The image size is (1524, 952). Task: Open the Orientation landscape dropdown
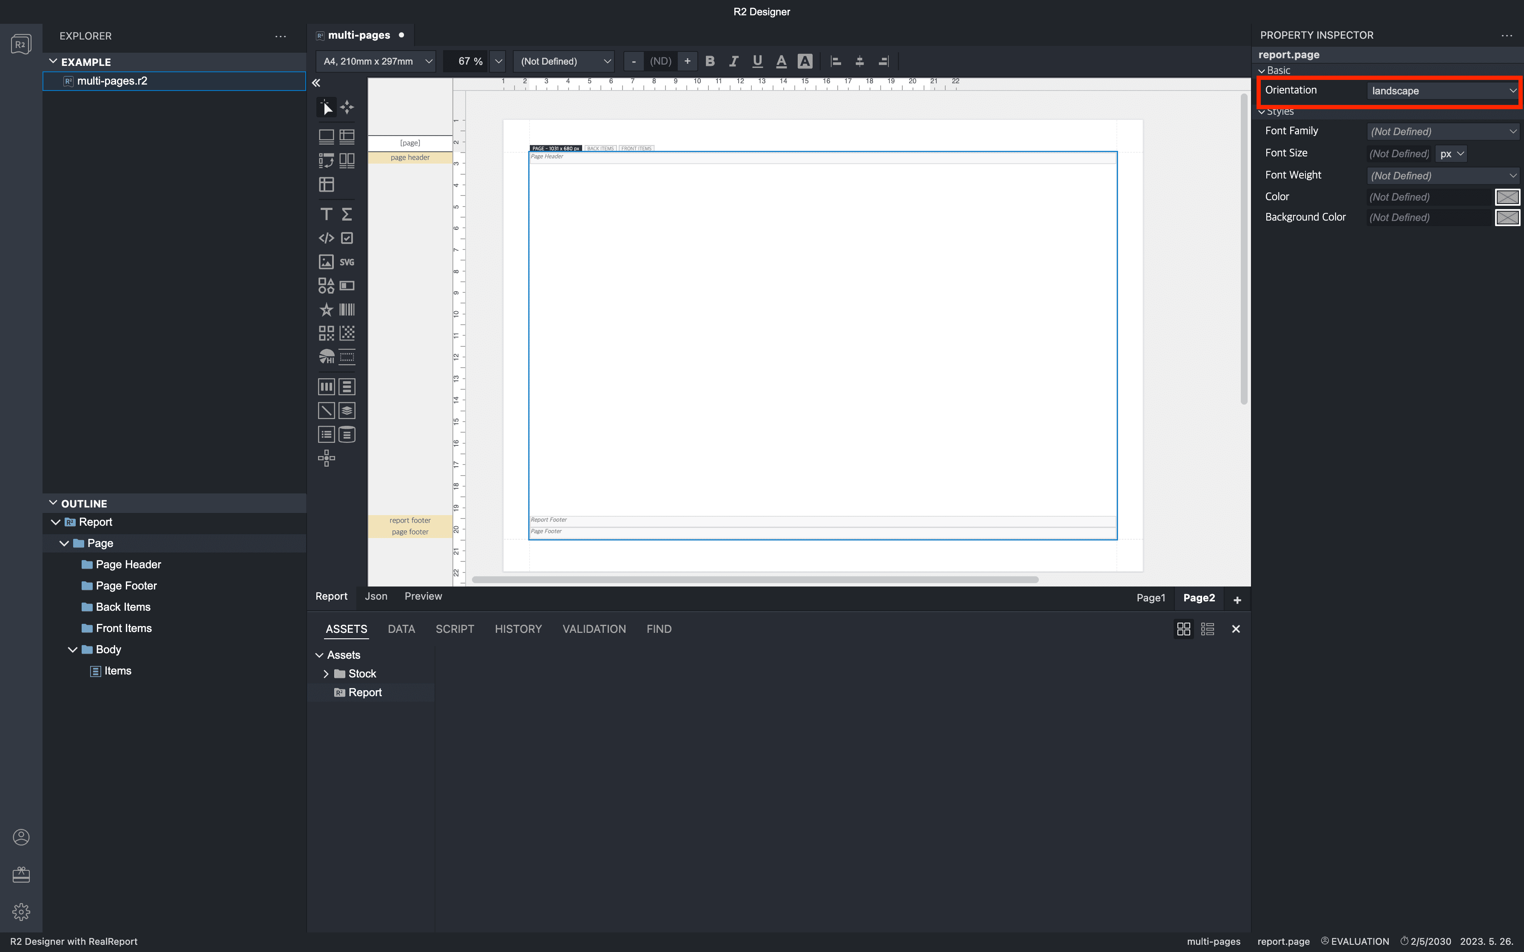pyautogui.click(x=1443, y=91)
